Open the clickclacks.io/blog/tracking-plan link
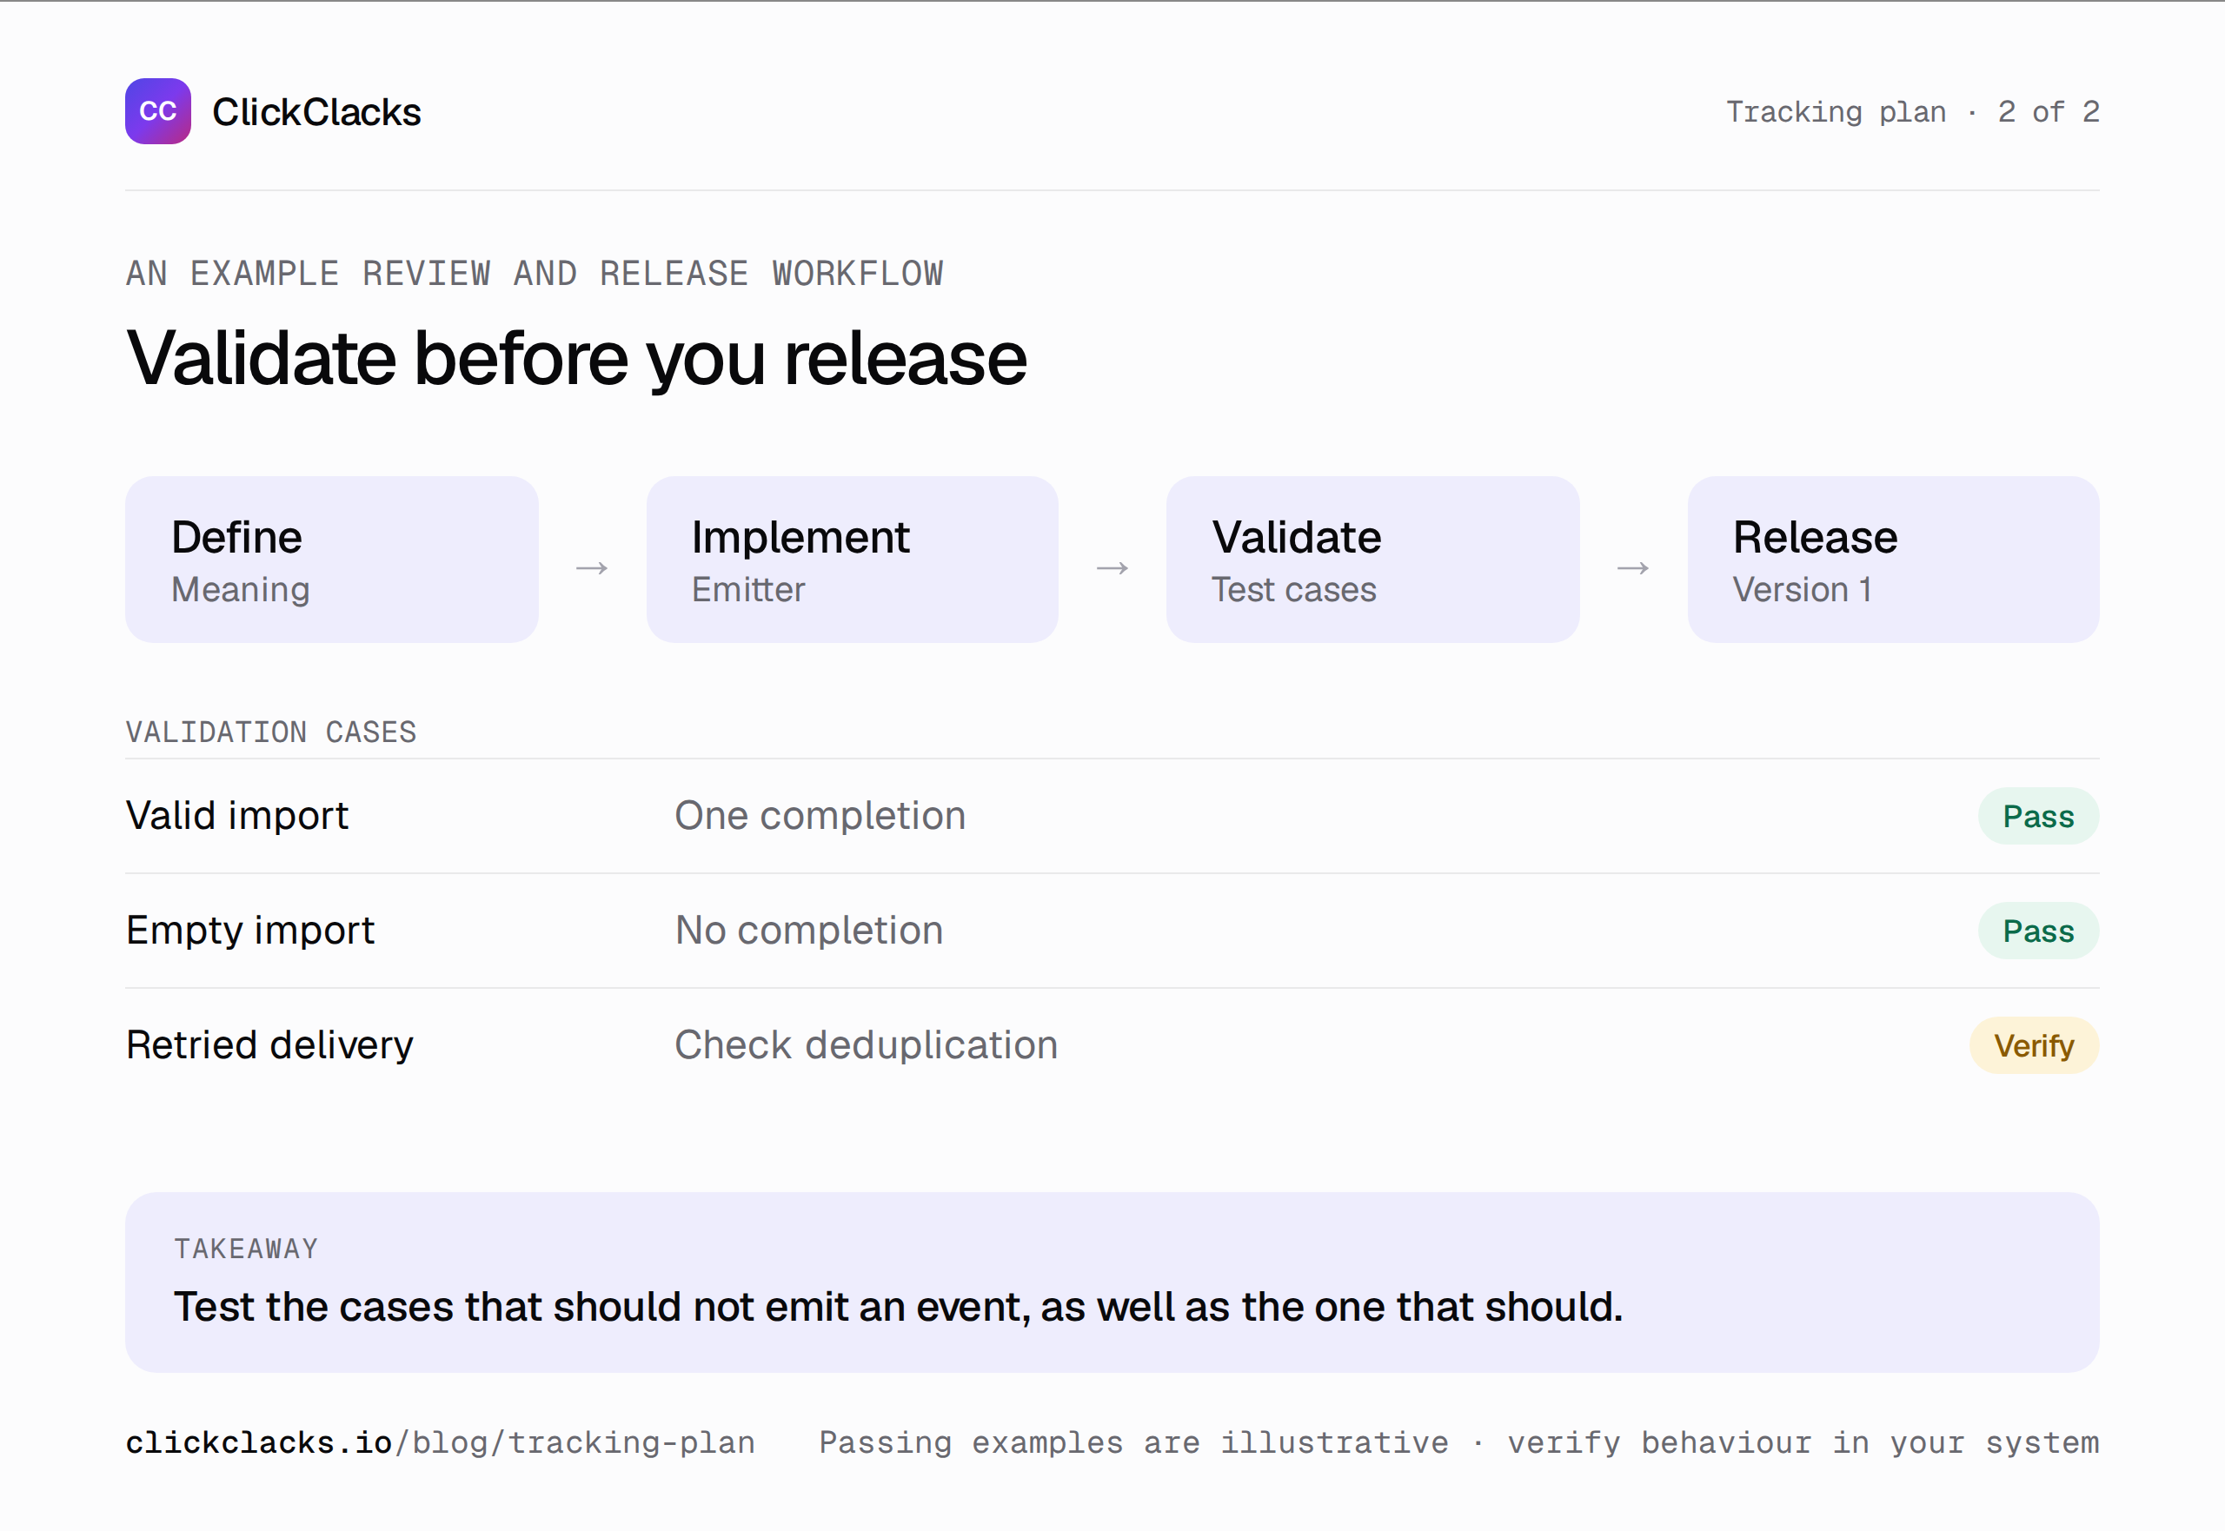This screenshot has height=1531, width=2225. click(x=441, y=1442)
